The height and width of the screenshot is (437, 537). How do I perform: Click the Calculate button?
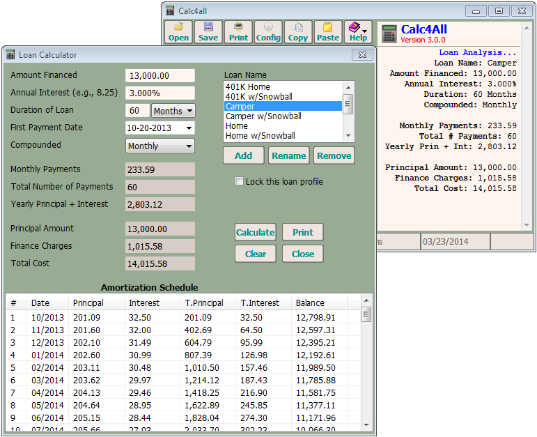click(256, 233)
